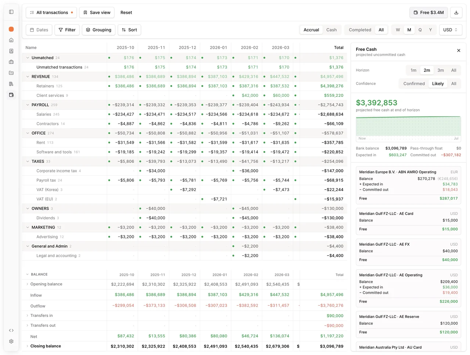Click the orange workspace logo in sidebar
The width and height of the screenshot is (470, 355).
point(11,29)
